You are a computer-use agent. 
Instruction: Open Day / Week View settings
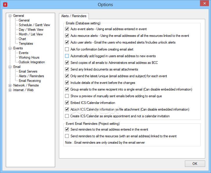point(31,30)
